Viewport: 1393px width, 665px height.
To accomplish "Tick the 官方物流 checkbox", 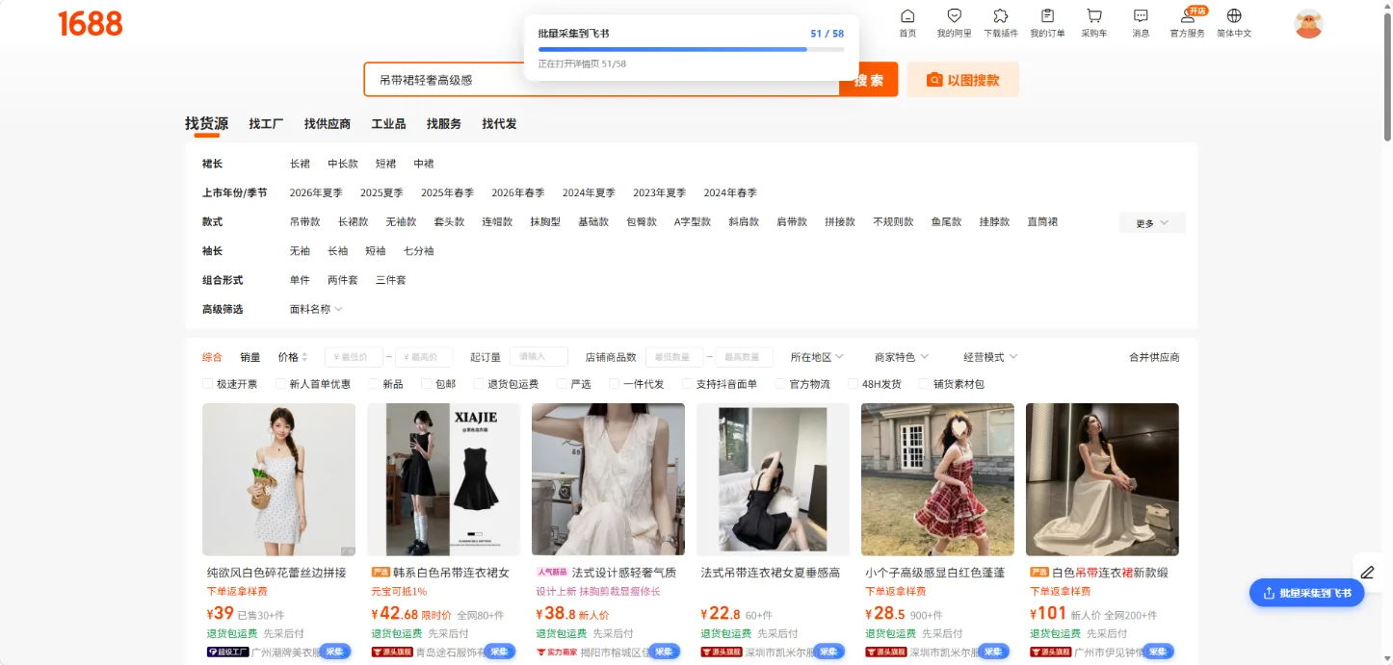I will tap(780, 384).
